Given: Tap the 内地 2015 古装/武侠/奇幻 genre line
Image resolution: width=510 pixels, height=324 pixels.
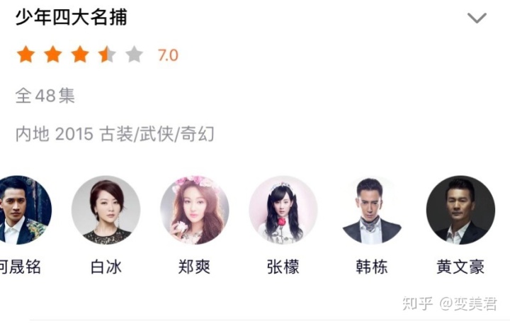Looking at the screenshot, I should [115, 134].
